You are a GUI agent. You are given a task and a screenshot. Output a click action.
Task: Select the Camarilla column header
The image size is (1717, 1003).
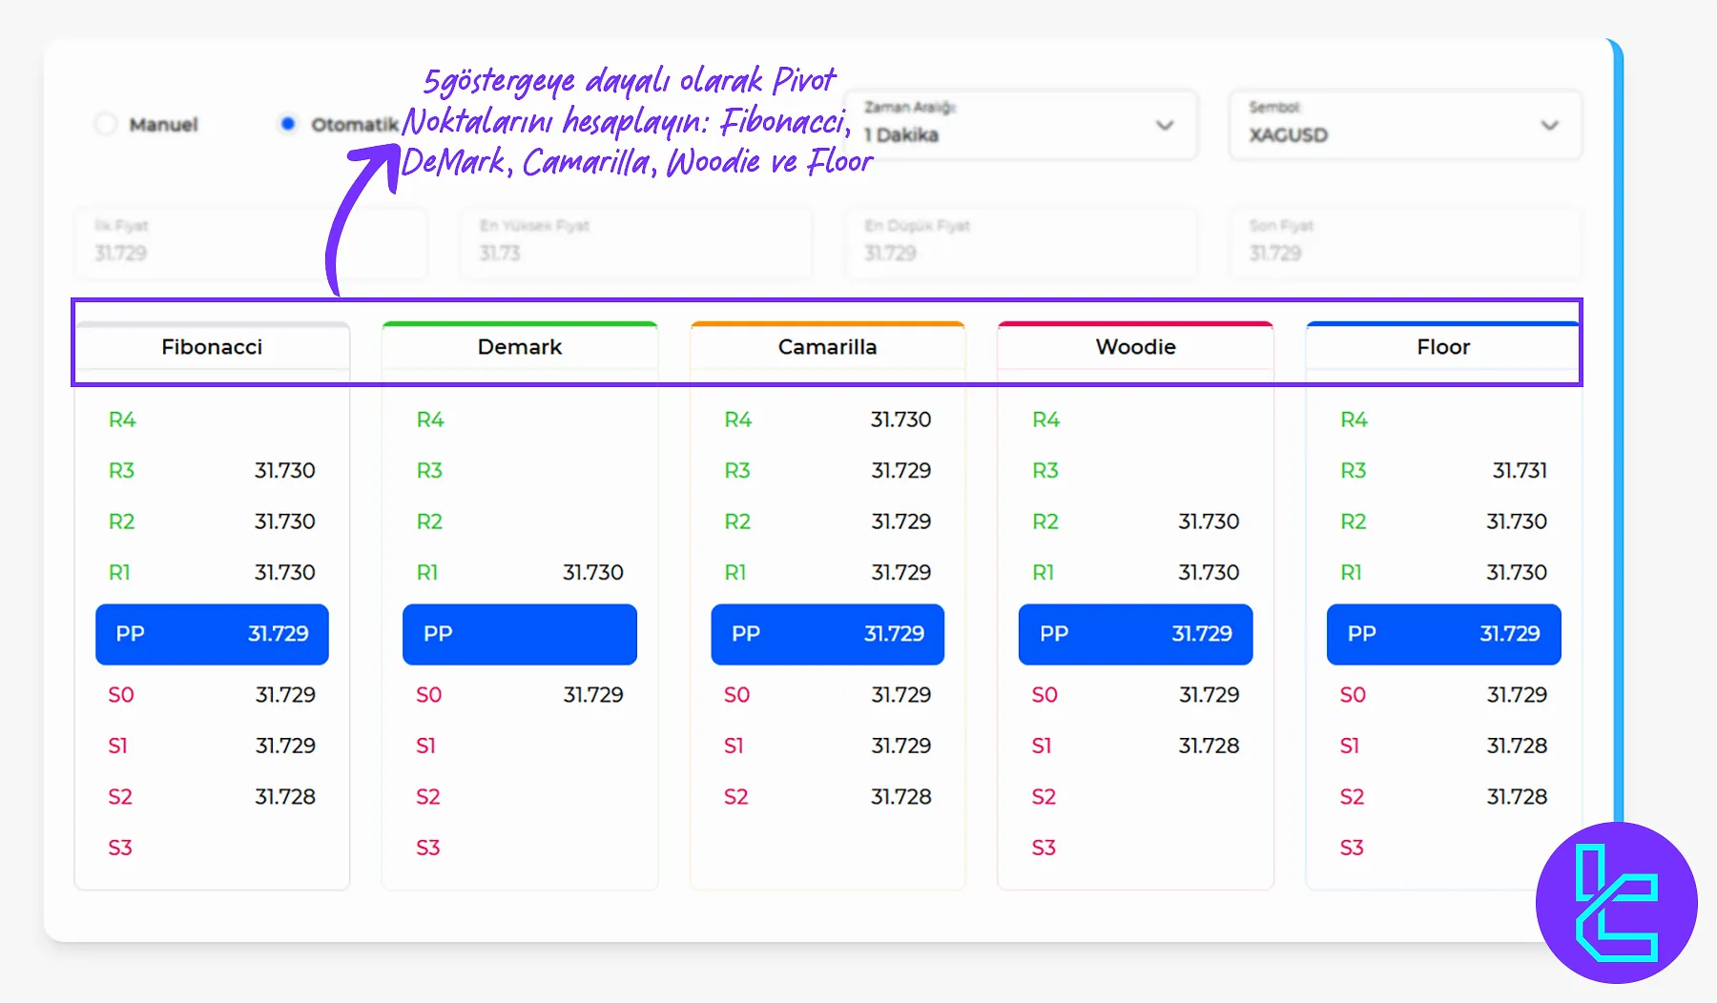(826, 347)
